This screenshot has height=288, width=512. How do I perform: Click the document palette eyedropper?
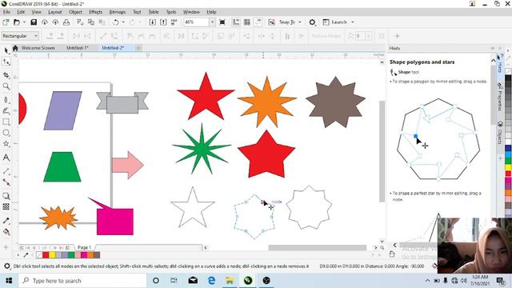[26, 254]
